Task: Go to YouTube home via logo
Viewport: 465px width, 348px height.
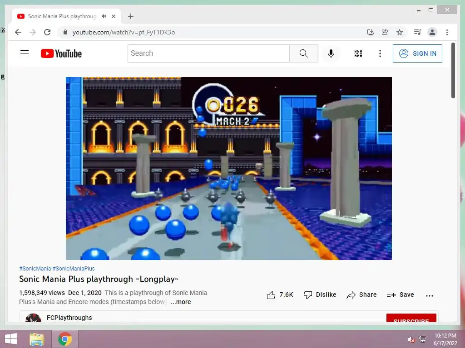Action: [x=61, y=53]
